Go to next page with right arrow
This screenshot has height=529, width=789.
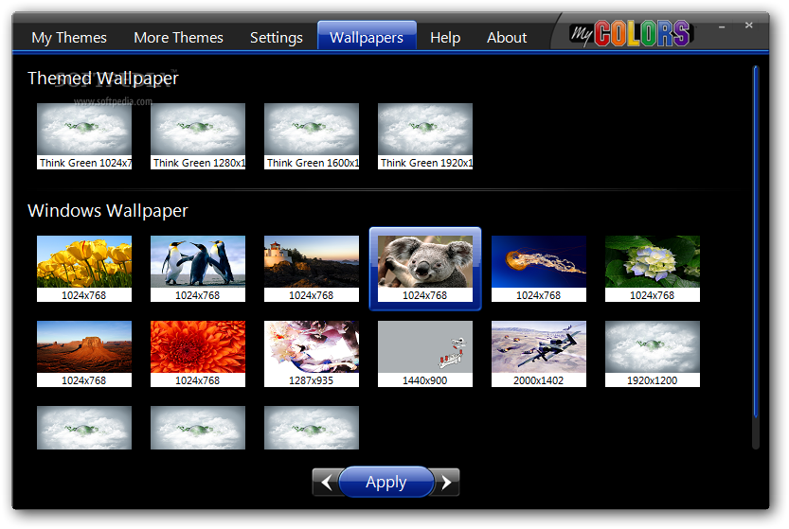(x=446, y=483)
